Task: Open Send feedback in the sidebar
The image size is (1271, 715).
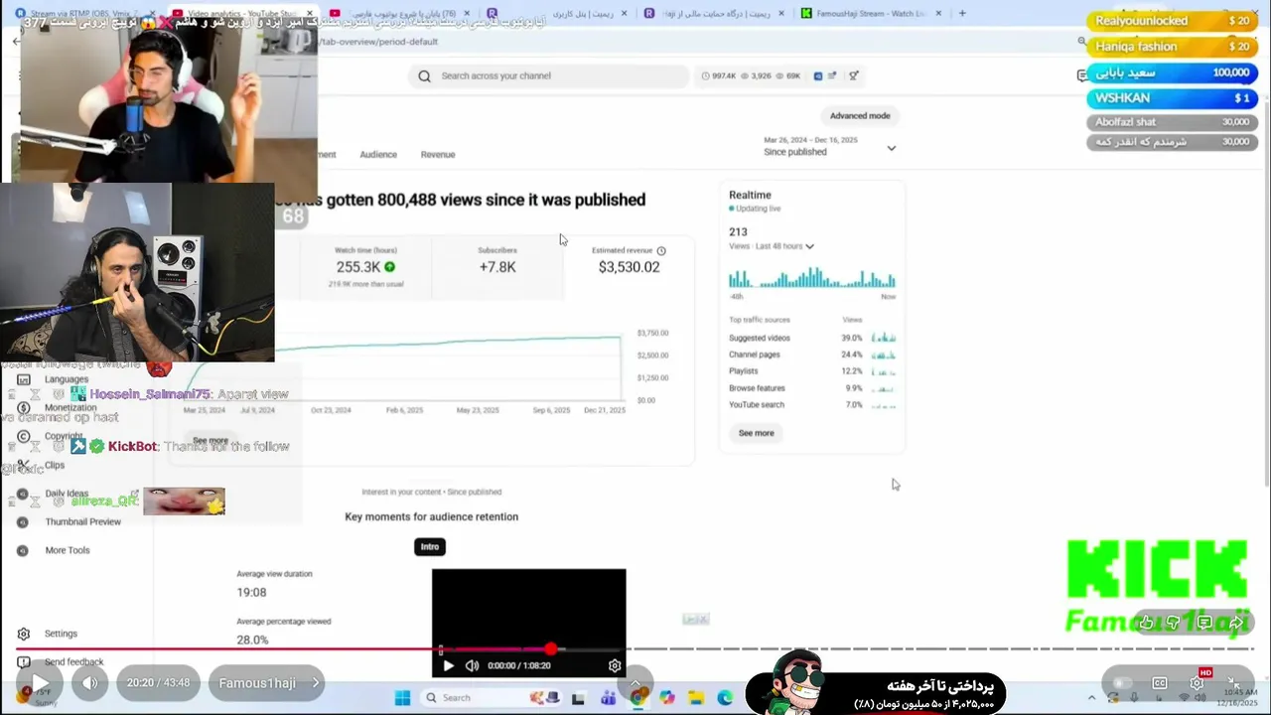Action: (x=73, y=662)
